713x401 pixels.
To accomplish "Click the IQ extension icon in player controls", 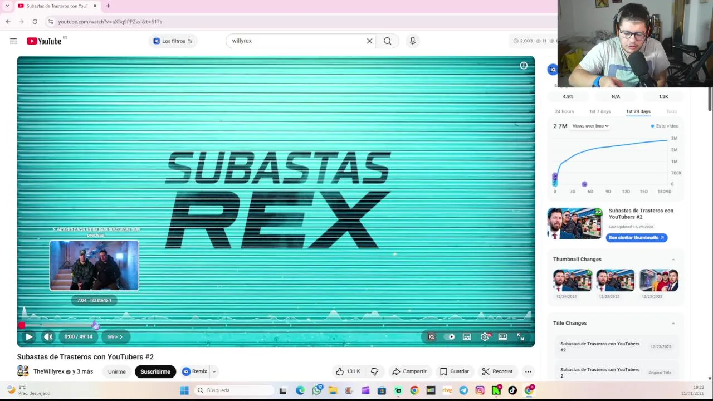I will (x=431, y=336).
